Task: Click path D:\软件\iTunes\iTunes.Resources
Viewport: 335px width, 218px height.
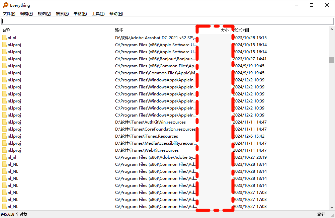Action: (x=147, y=136)
